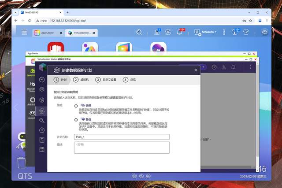Screen dimensions: 282x188
Task: Expand the hchuan16 user dropdown
Action: (209, 32)
